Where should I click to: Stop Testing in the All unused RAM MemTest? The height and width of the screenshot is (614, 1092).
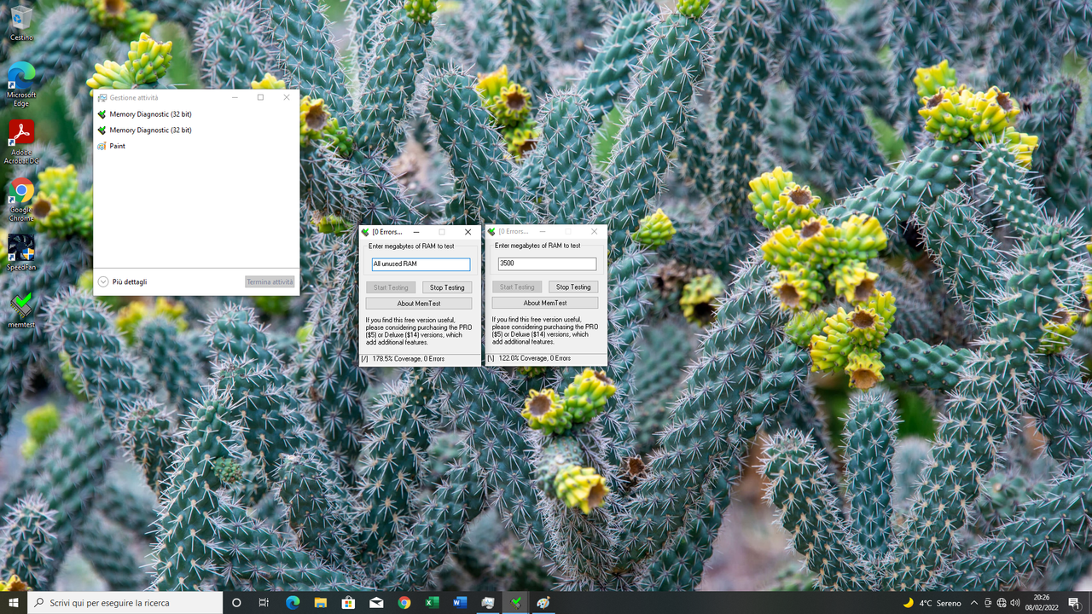coord(446,287)
